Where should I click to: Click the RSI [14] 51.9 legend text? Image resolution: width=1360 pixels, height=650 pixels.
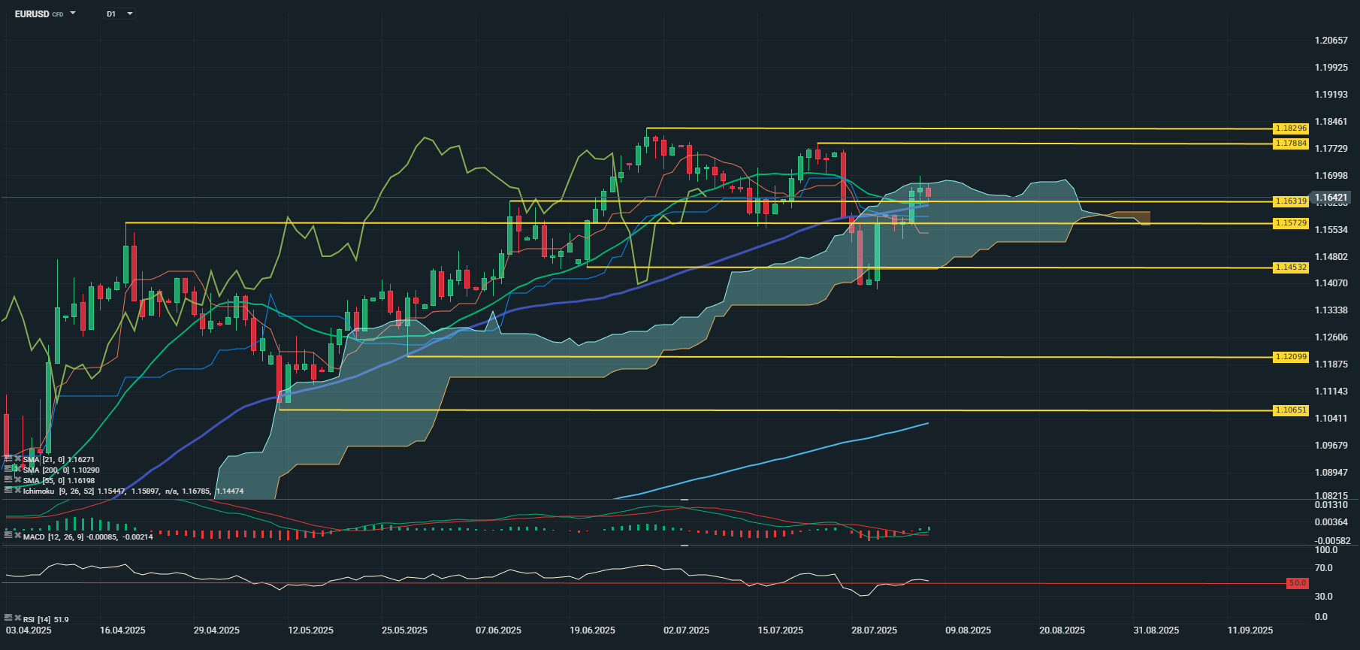click(x=46, y=619)
